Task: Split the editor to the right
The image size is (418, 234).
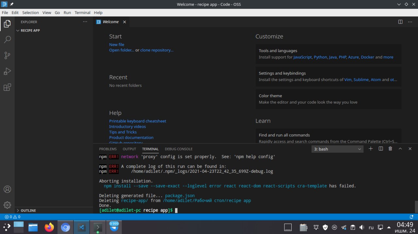Action: (x=400, y=22)
